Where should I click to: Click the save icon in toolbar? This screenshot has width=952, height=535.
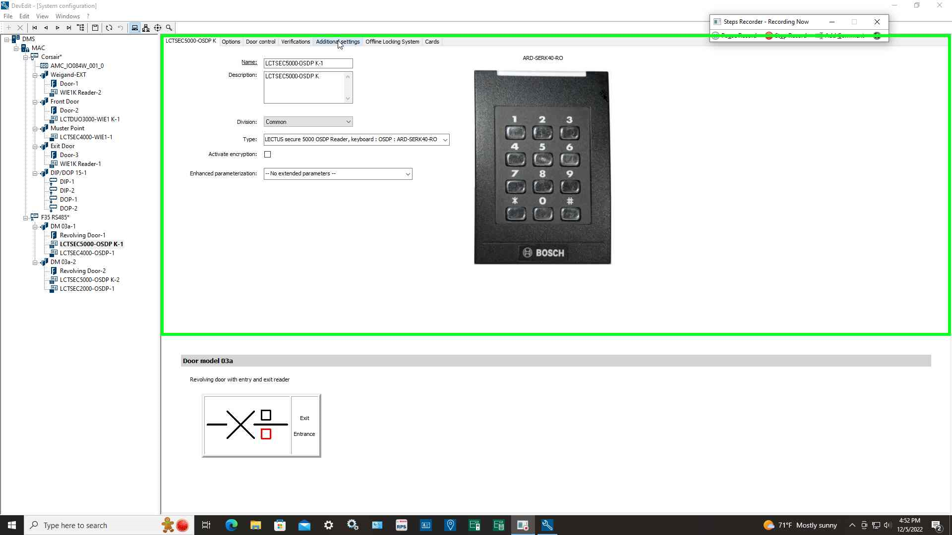(x=95, y=28)
